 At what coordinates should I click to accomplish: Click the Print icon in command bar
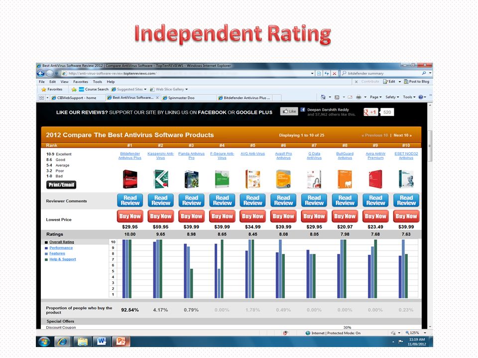(359, 97)
